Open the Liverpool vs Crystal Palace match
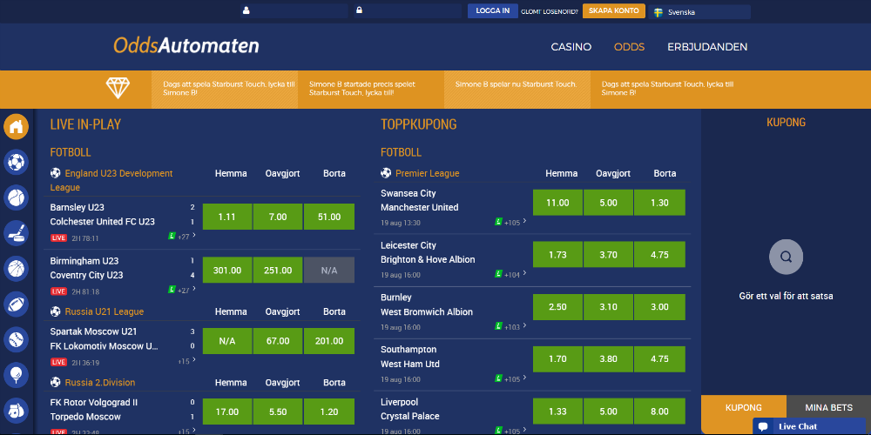The height and width of the screenshot is (435, 871). point(410,409)
